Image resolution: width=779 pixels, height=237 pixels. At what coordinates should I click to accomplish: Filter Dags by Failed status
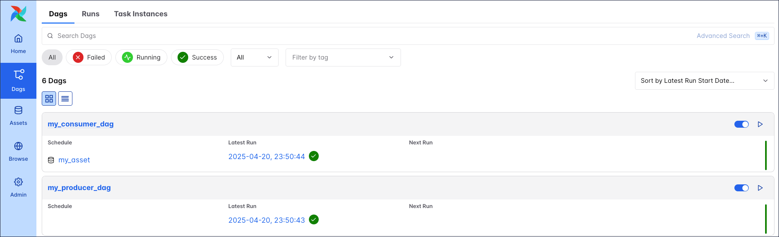(x=89, y=58)
